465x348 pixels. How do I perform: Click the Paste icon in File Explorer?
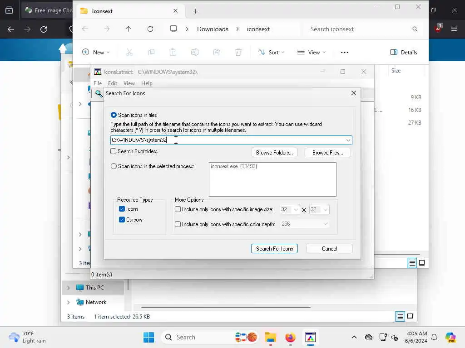pyautogui.click(x=173, y=53)
